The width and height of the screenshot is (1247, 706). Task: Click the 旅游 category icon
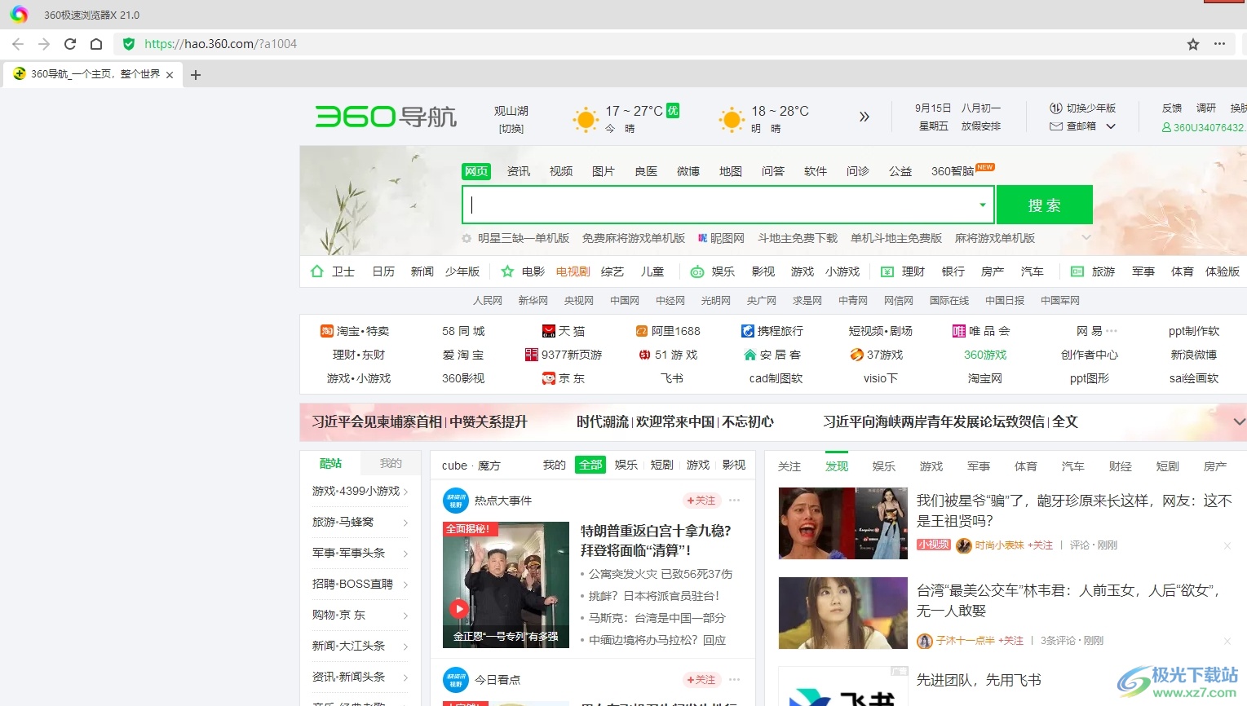[x=1077, y=271]
